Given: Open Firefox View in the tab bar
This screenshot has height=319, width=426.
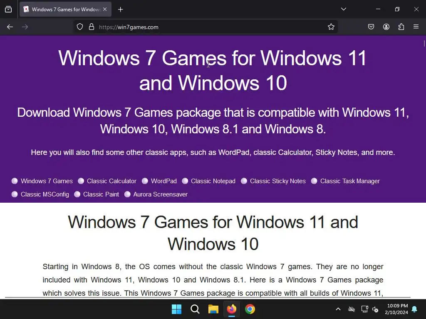Looking at the screenshot, I should tap(8, 9).
